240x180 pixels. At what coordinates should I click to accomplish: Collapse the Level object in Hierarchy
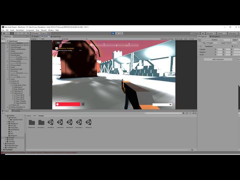(7, 79)
